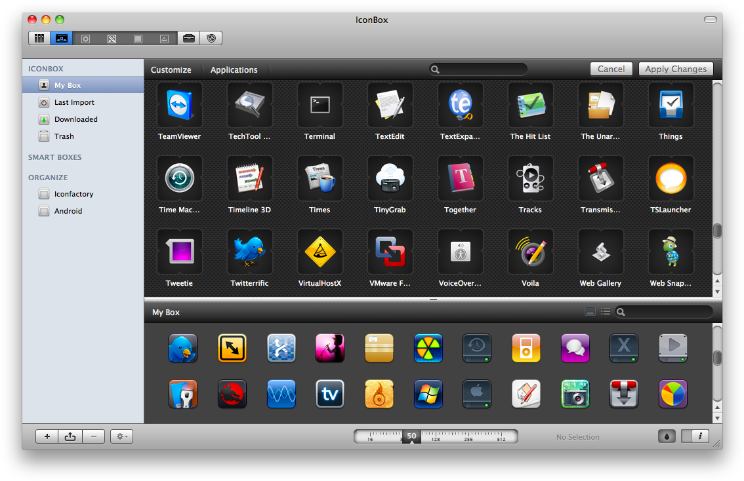
Task: Select the purple chat bubble icon in My Box
Action: (x=575, y=348)
